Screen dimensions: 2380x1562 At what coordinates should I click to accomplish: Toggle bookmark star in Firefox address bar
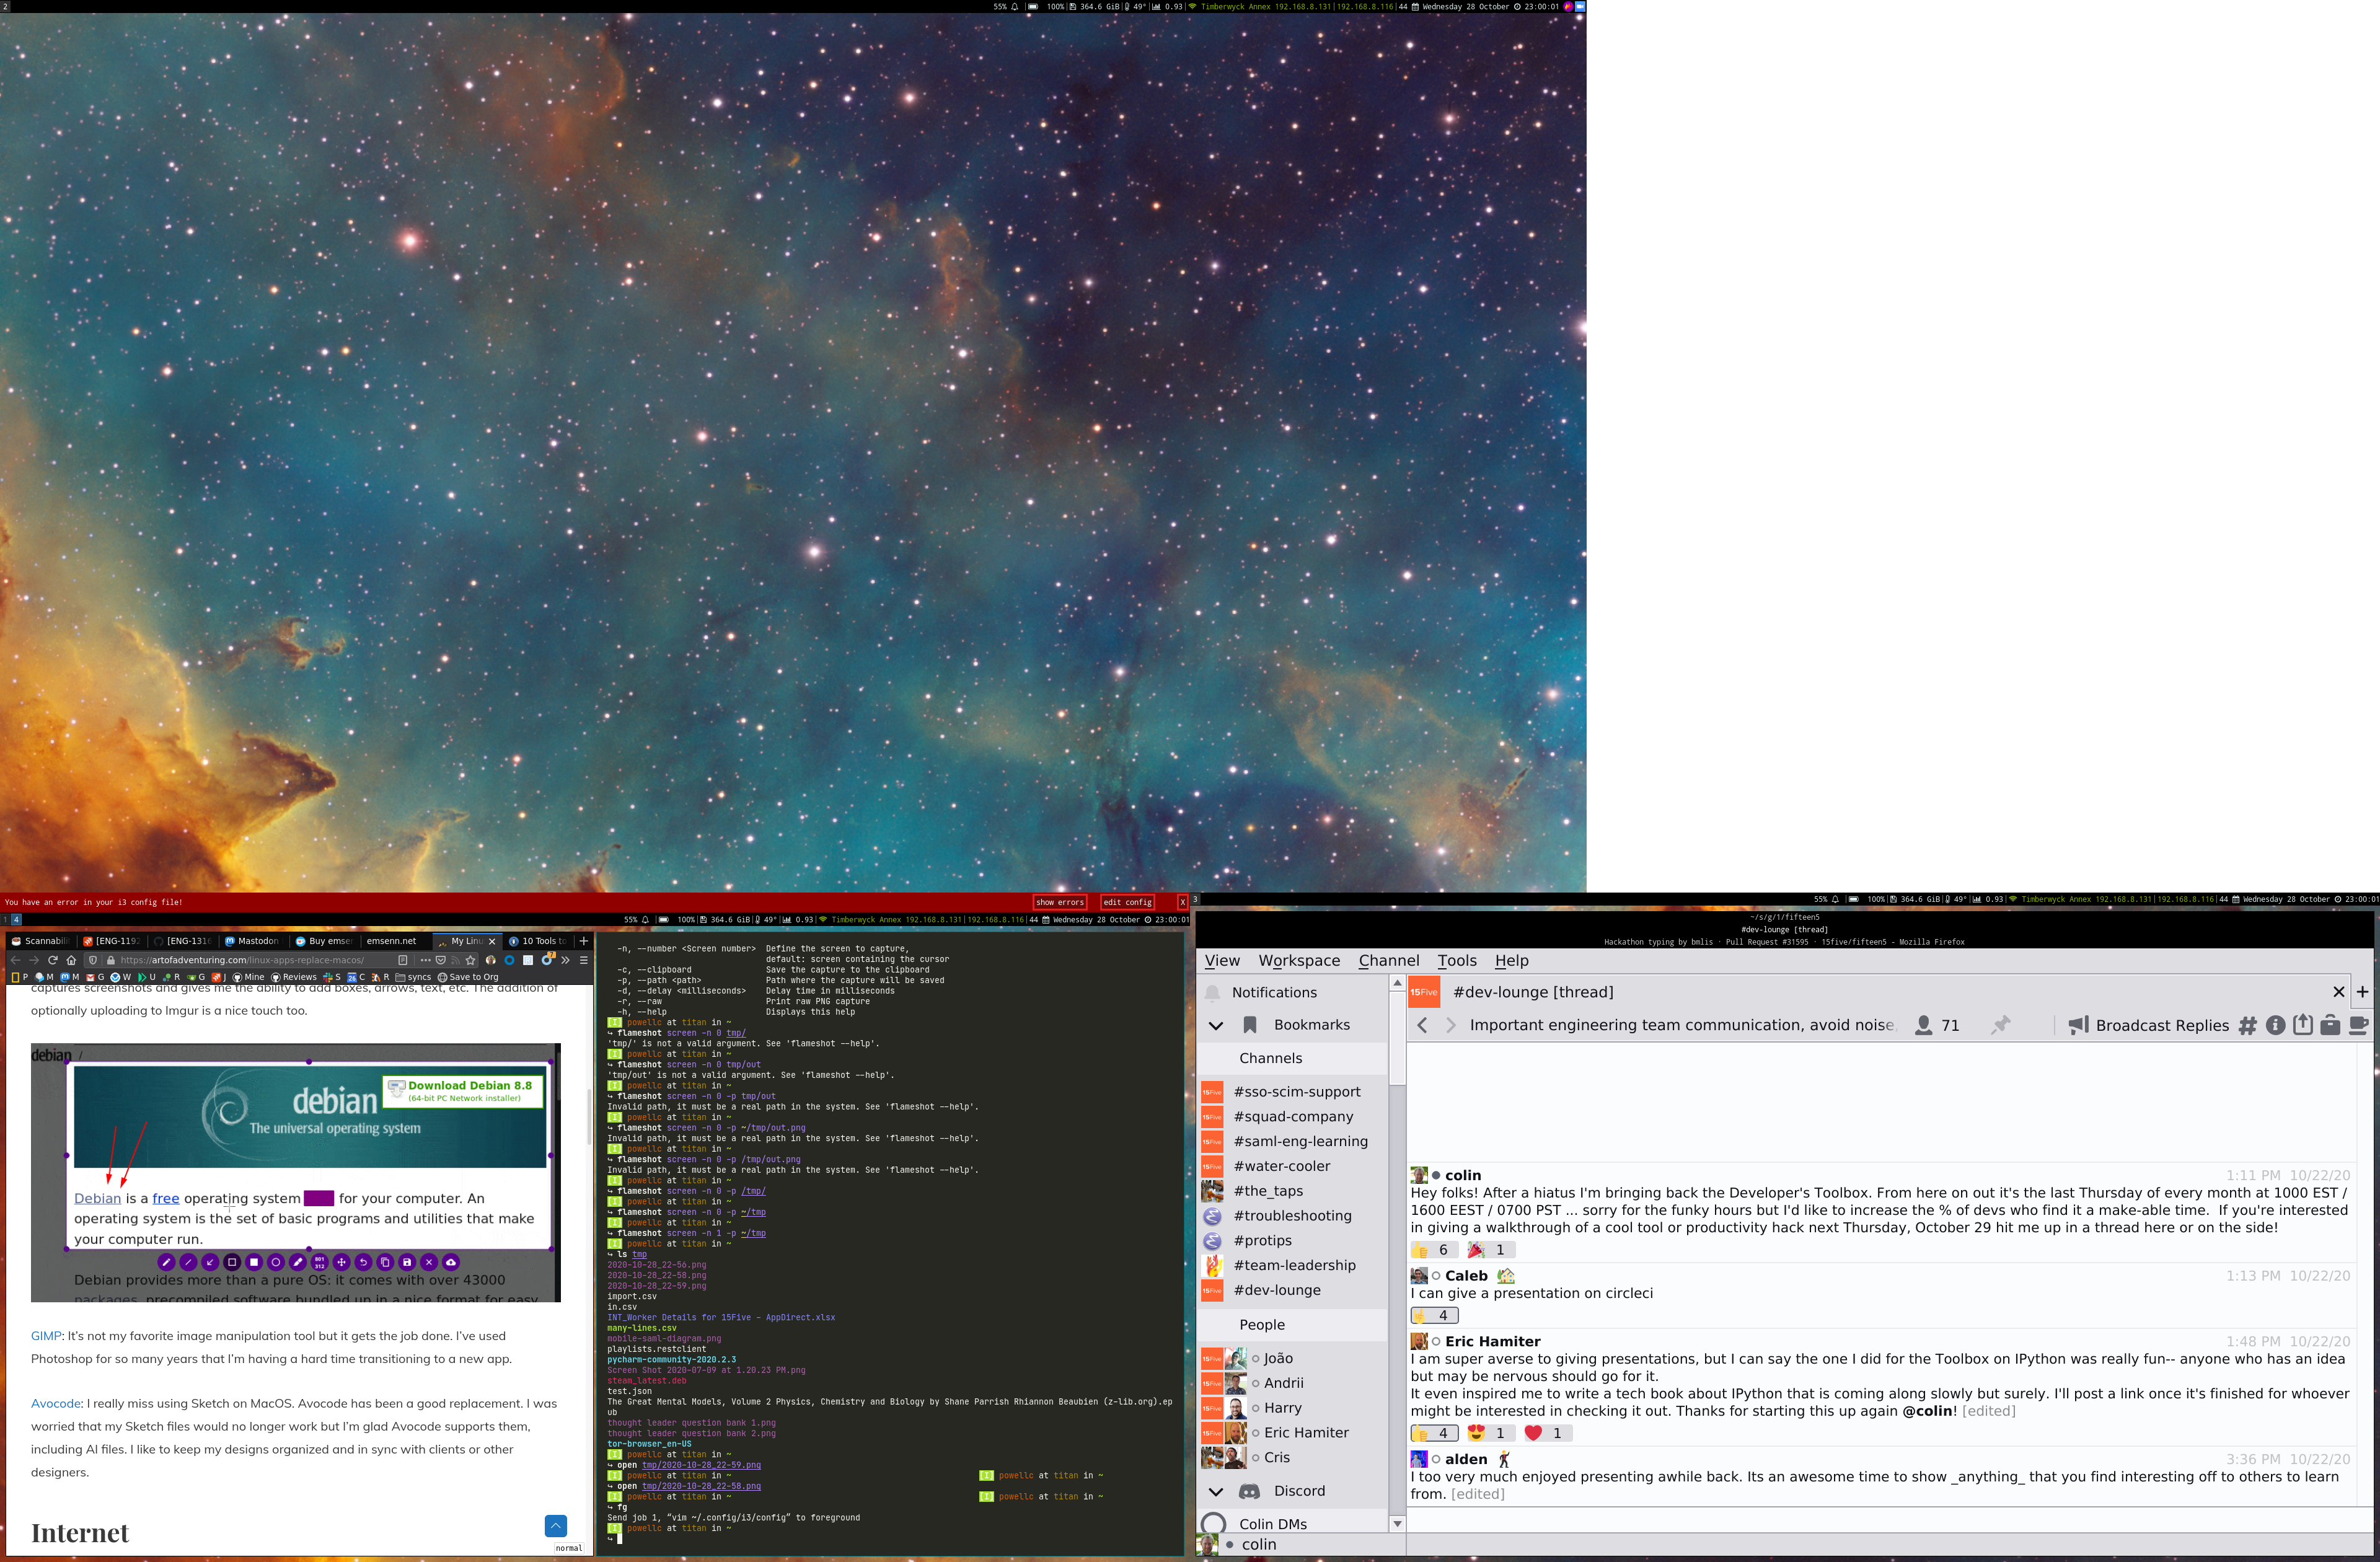471,960
